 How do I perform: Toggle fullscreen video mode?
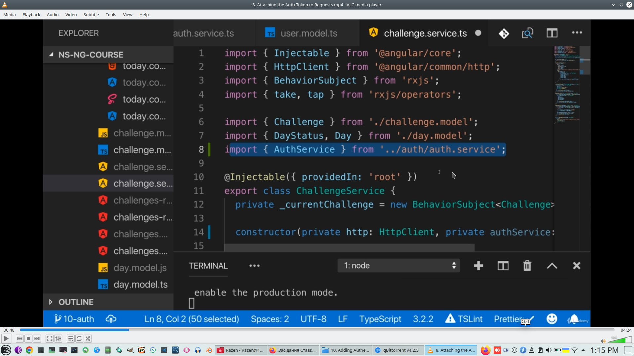coord(49,339)
